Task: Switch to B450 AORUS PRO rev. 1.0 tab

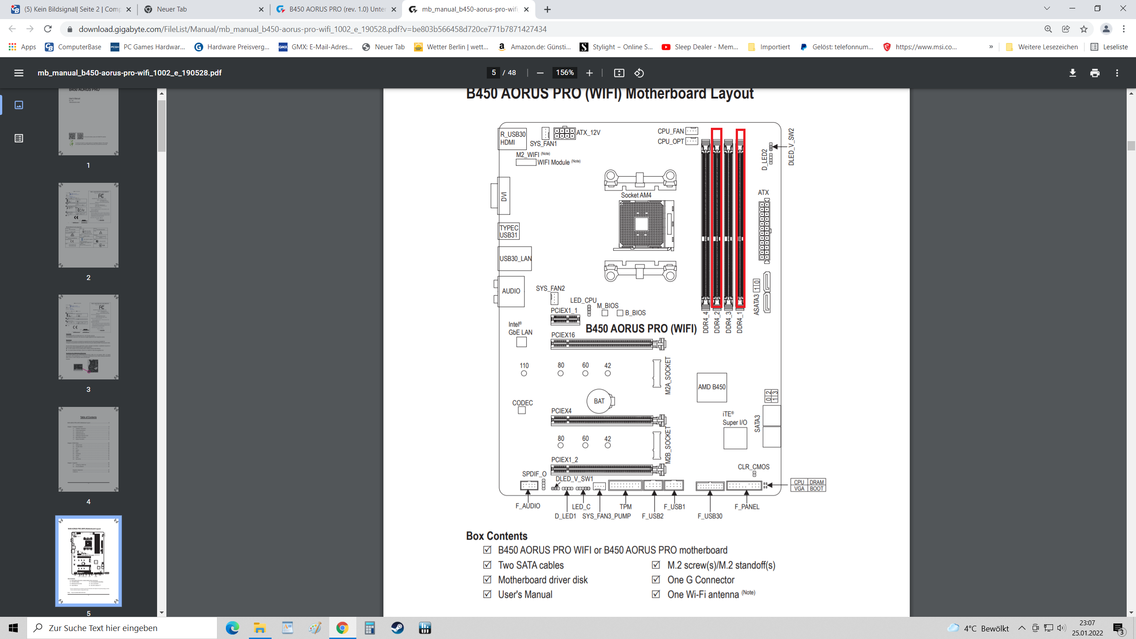Action: pos(336,9)
